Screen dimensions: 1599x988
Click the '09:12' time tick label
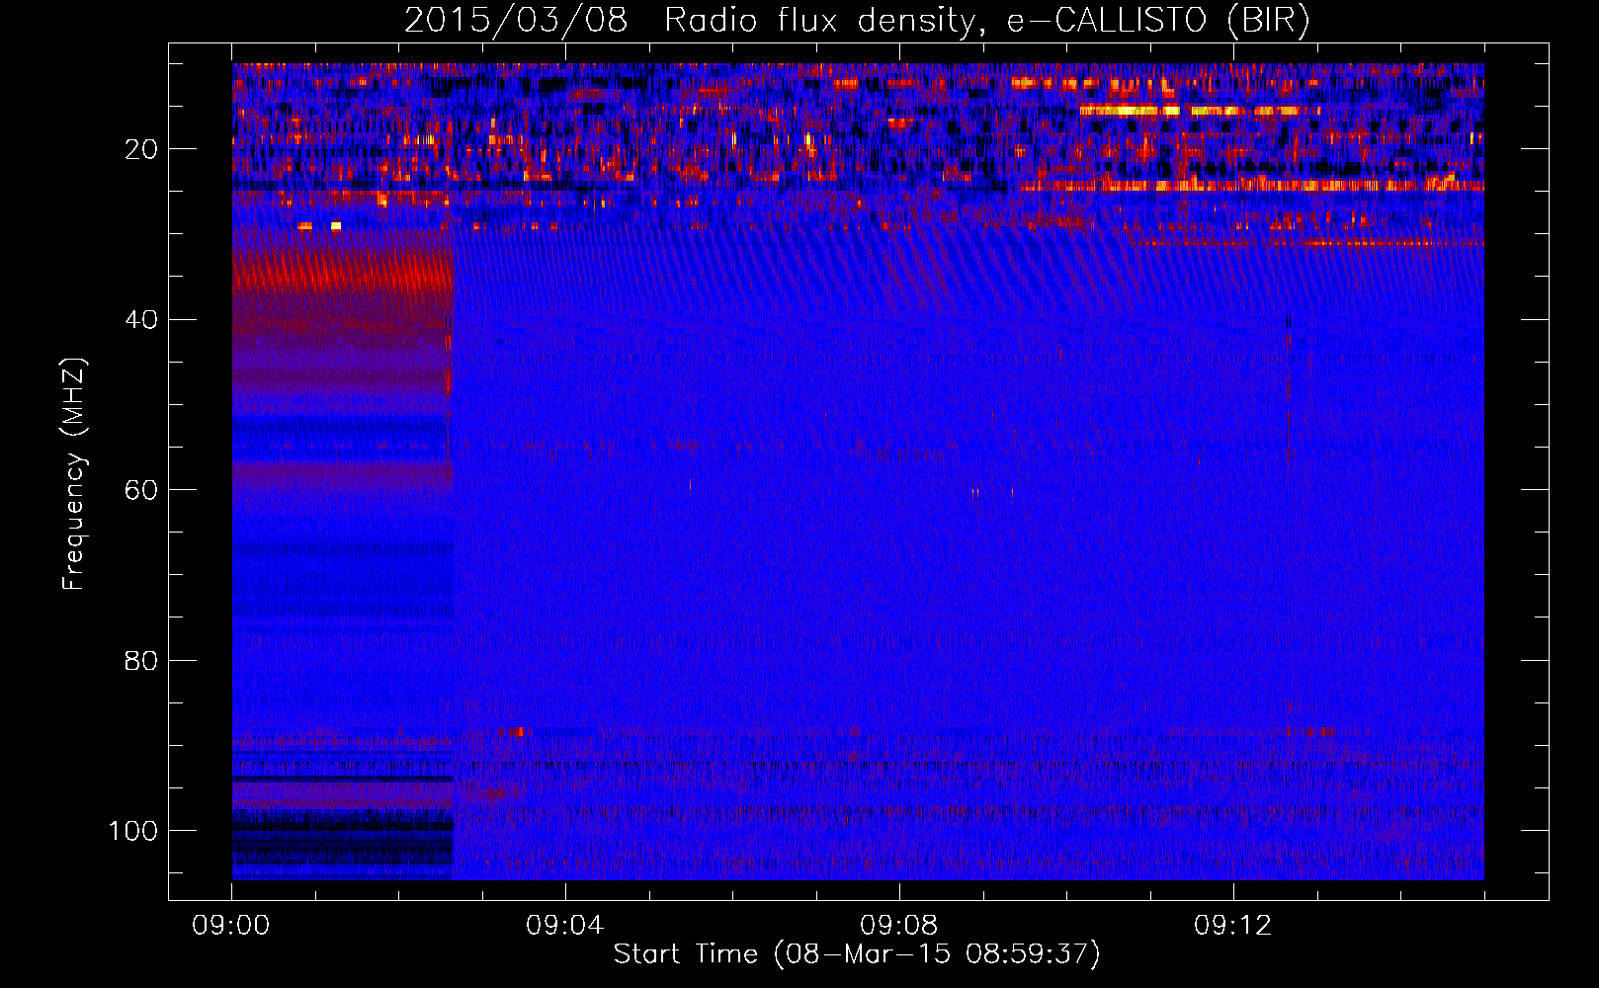(1233, 926)
